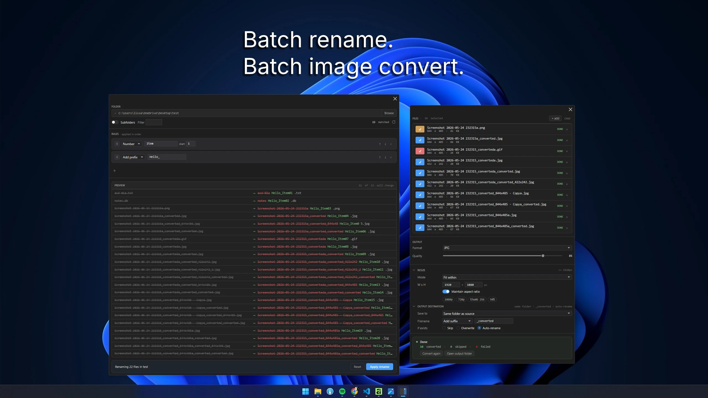This screenshot has height=398, width=708.
Task: Uncheck 232315a_converted.jpg checkbox
Action: 420,140
